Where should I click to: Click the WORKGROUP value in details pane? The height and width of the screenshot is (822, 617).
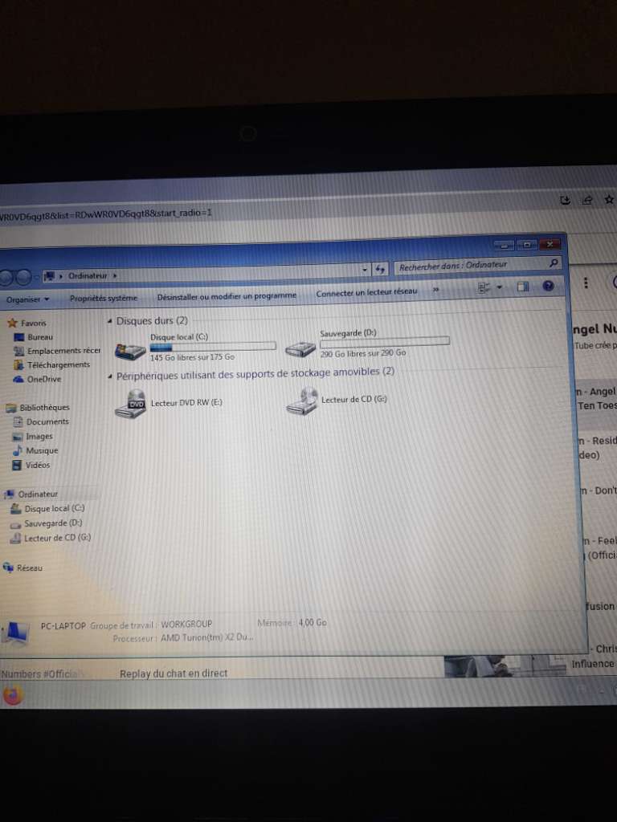[186, 625]
